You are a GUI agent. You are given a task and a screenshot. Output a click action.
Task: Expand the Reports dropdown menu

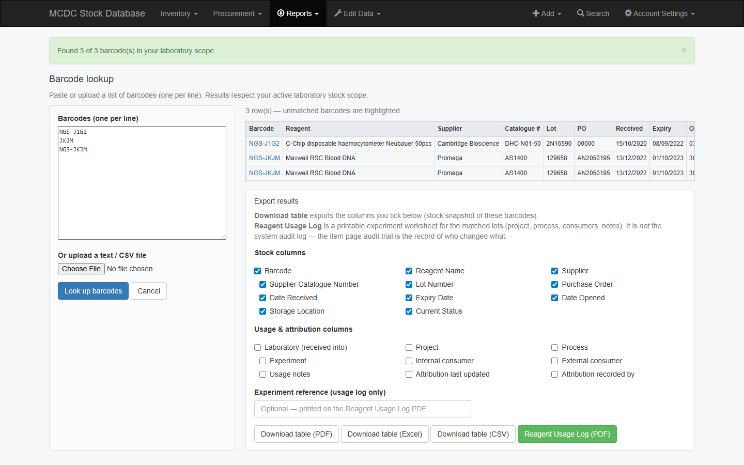pyautogui.click(x=298, y=13)
